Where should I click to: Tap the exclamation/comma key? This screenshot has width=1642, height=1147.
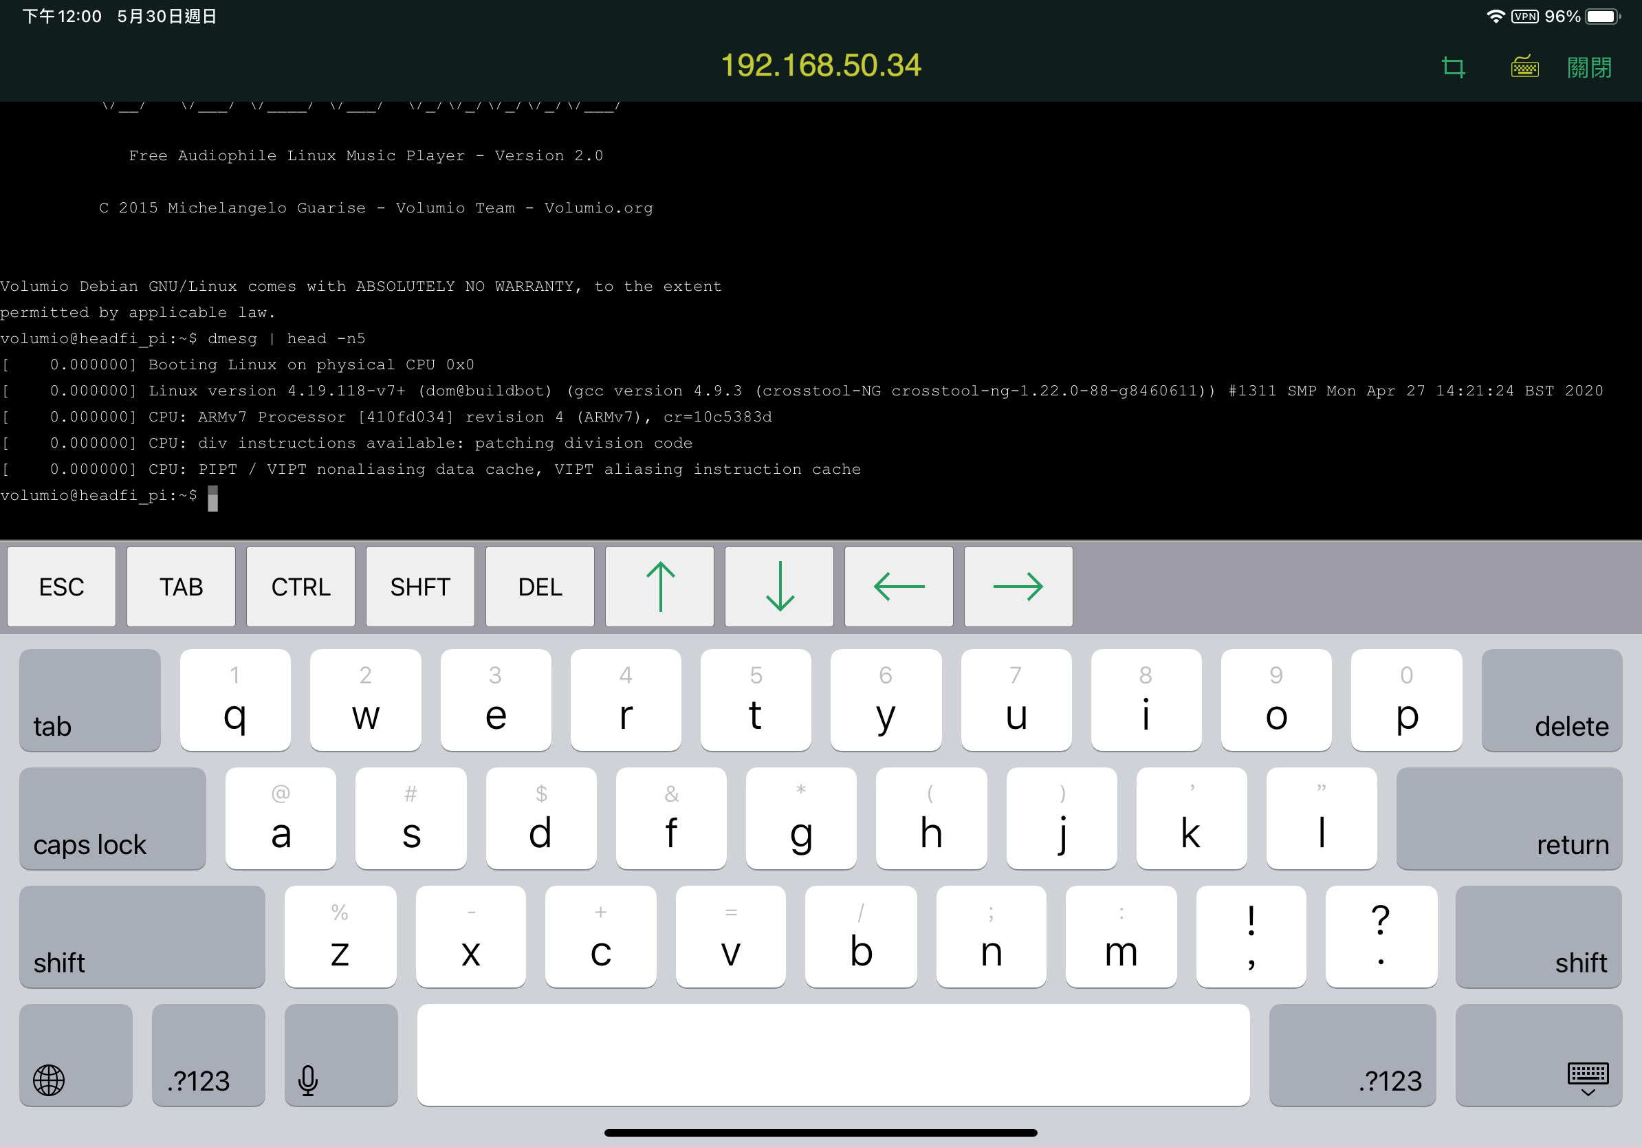point(1251,936)
